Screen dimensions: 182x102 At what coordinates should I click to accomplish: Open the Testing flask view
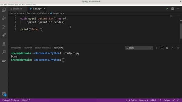(x=4, y=44)
